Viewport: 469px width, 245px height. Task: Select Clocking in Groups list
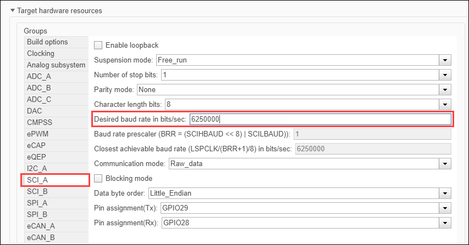(x=41, y=54)
